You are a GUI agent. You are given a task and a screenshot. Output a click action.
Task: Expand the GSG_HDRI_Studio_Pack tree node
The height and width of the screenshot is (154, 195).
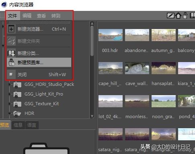[x=9, y=84]
